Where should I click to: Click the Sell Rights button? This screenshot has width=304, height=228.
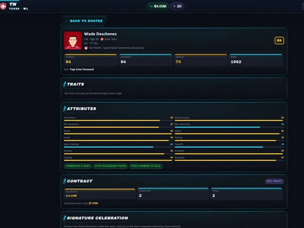coord(275,181)
